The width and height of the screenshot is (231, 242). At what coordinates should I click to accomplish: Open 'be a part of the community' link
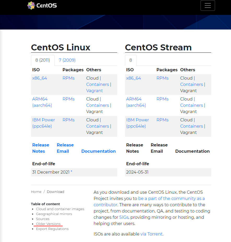tap(171, 198)
